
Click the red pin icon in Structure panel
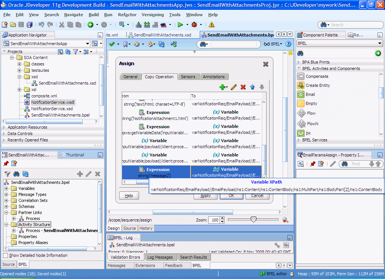click(6, 163)
